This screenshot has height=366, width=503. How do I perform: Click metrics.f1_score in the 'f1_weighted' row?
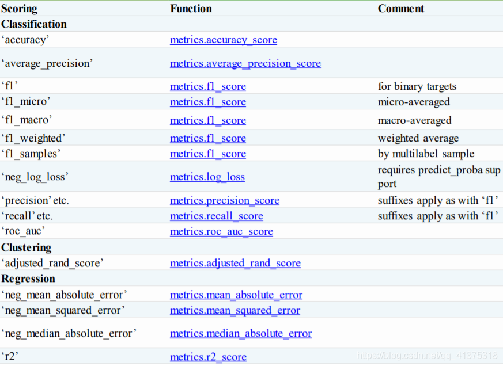208,138
